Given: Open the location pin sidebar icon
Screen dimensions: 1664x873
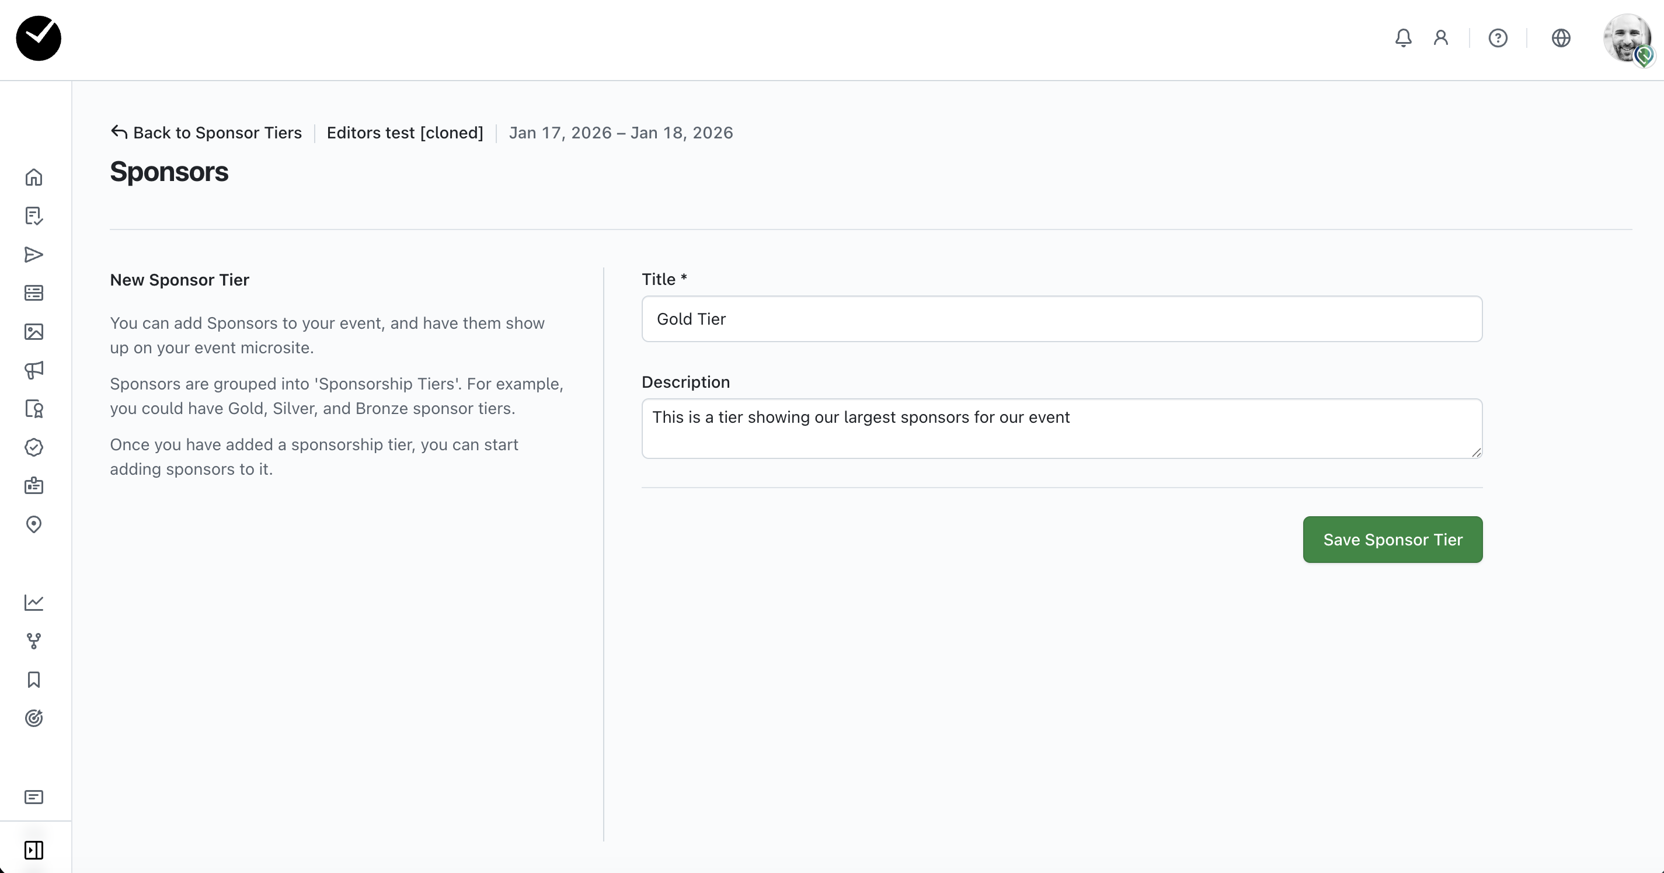Looking at the screenshot, I should pos(34,524).
